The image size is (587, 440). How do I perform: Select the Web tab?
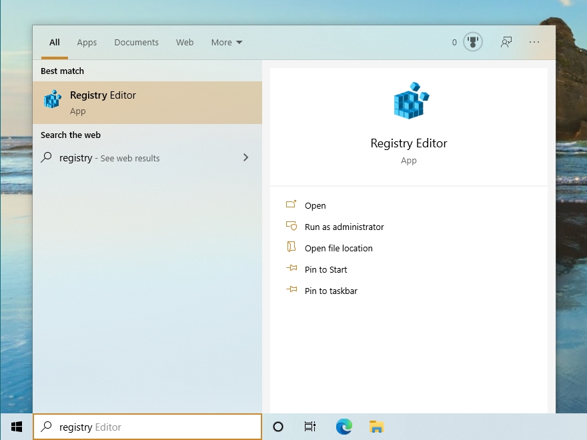point(185,42)
